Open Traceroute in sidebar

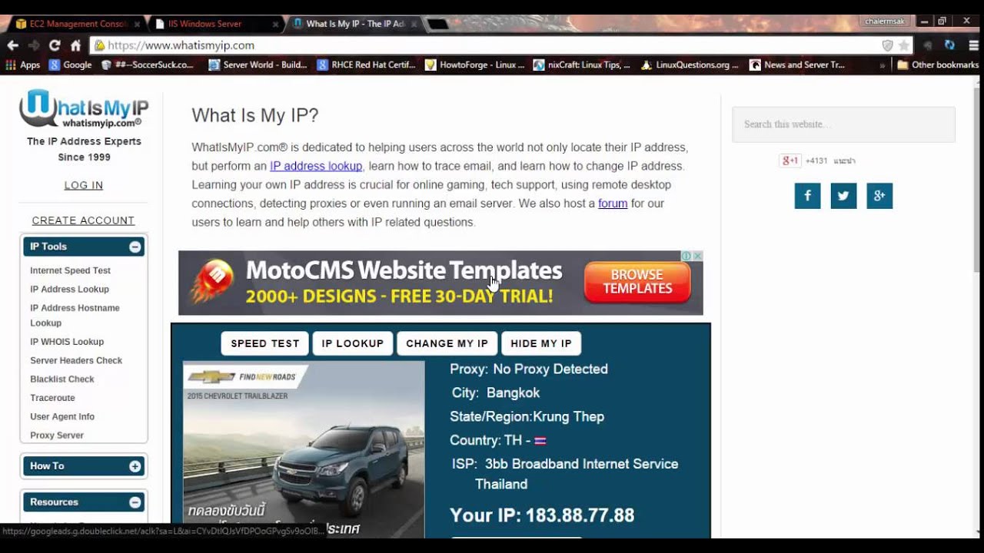[52, 398]
